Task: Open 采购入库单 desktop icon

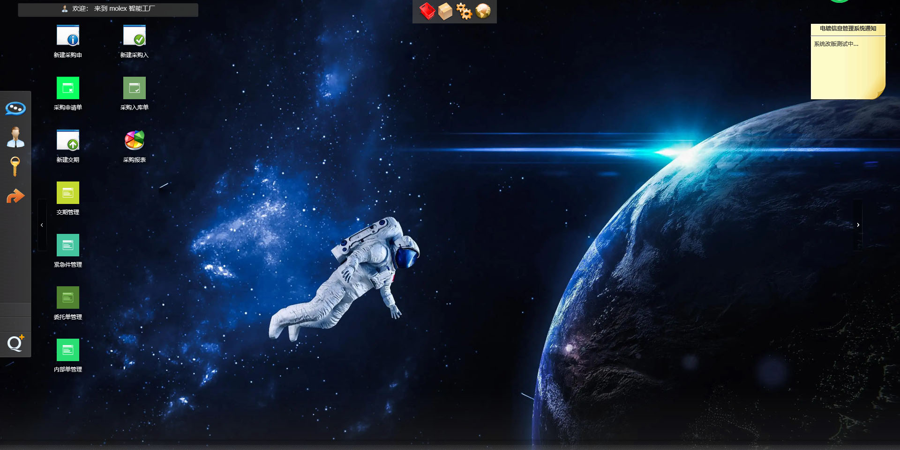Action: click(135, 88)
